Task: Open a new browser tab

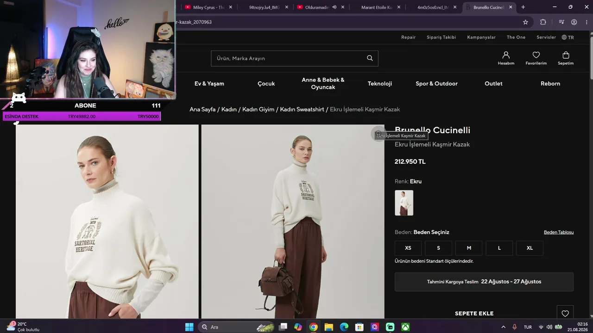Action: click(x=523, y=7)
